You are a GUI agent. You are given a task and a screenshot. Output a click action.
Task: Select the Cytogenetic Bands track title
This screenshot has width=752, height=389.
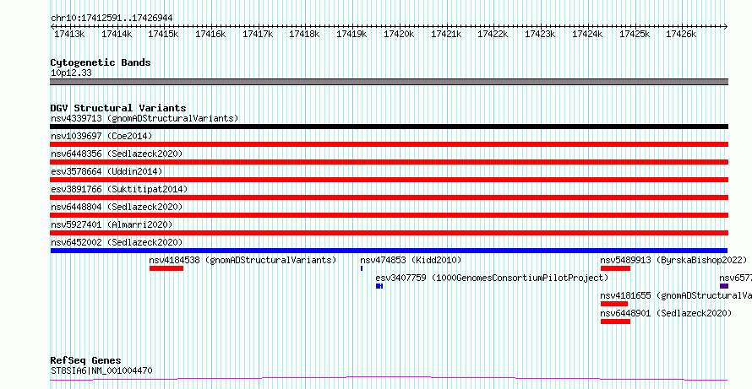[x=101, y=62]
